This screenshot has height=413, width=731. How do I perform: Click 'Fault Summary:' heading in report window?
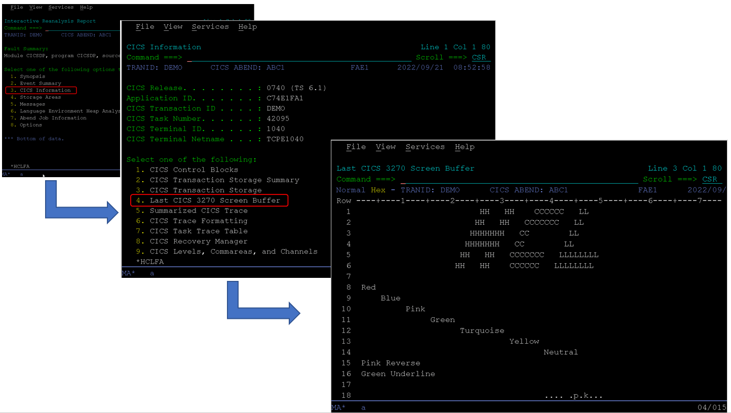pyautogui.click(x=26, y=49)
